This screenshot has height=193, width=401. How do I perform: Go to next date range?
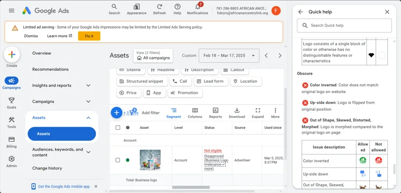click(280, 56)
